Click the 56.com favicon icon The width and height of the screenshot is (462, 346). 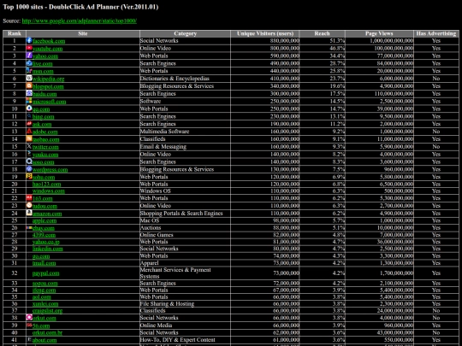[x=29, y=325]
